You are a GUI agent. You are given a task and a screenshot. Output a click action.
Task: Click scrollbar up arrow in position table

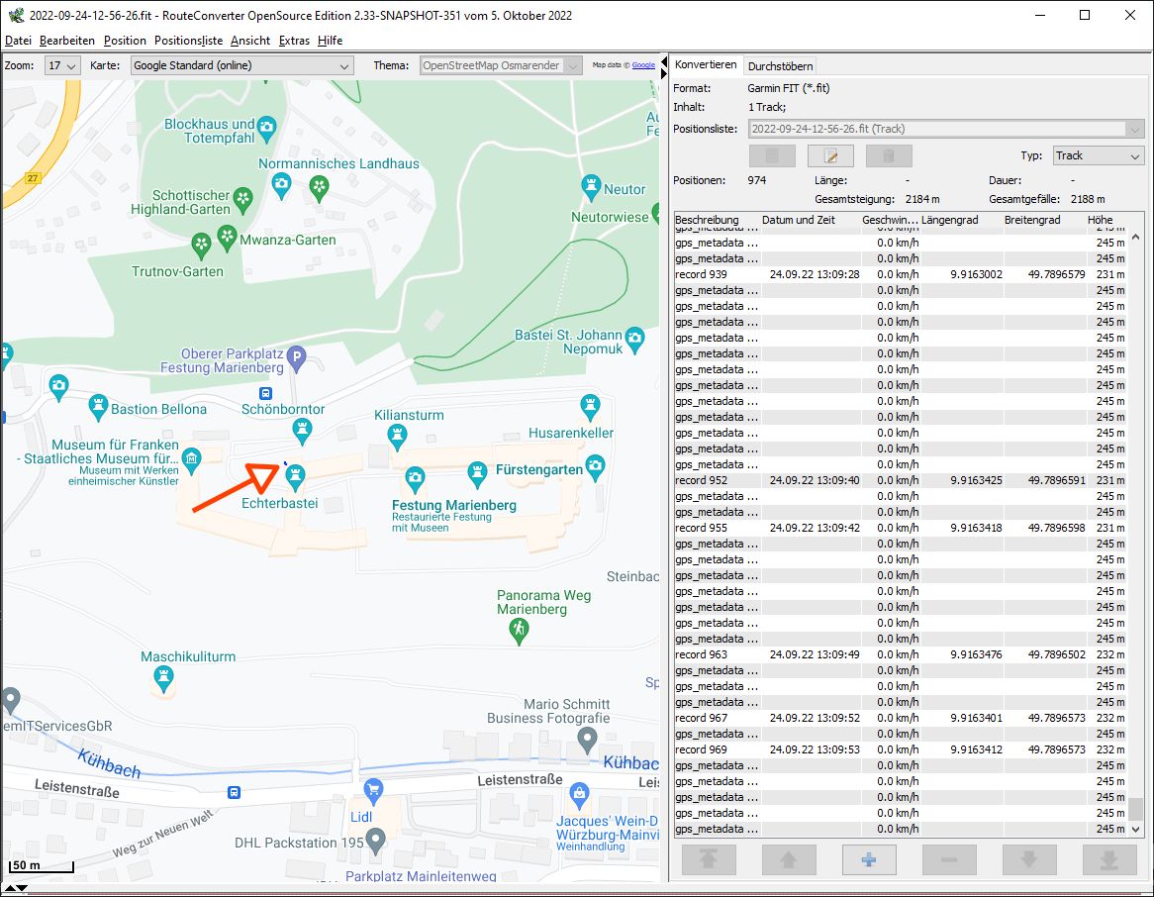point(1135,238)
